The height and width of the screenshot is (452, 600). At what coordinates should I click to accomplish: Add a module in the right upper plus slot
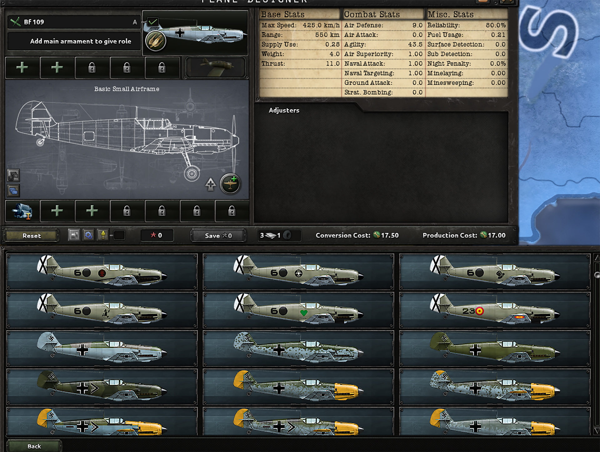click(x=57, y=68)
